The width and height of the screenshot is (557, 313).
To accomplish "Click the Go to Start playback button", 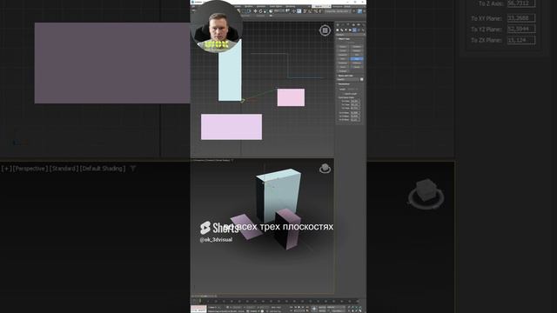I will point(291,307).
